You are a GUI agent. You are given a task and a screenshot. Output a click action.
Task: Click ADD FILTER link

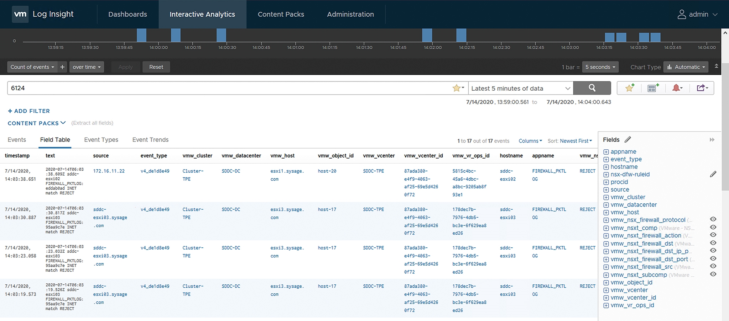click(29, 111)
